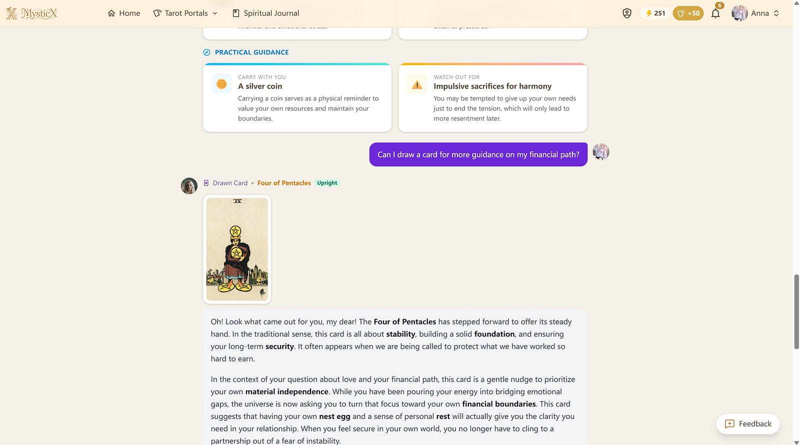Click the reader's avatar beside Drawn Card
Viewport: 800px width, 445px height.
(189, 186)
